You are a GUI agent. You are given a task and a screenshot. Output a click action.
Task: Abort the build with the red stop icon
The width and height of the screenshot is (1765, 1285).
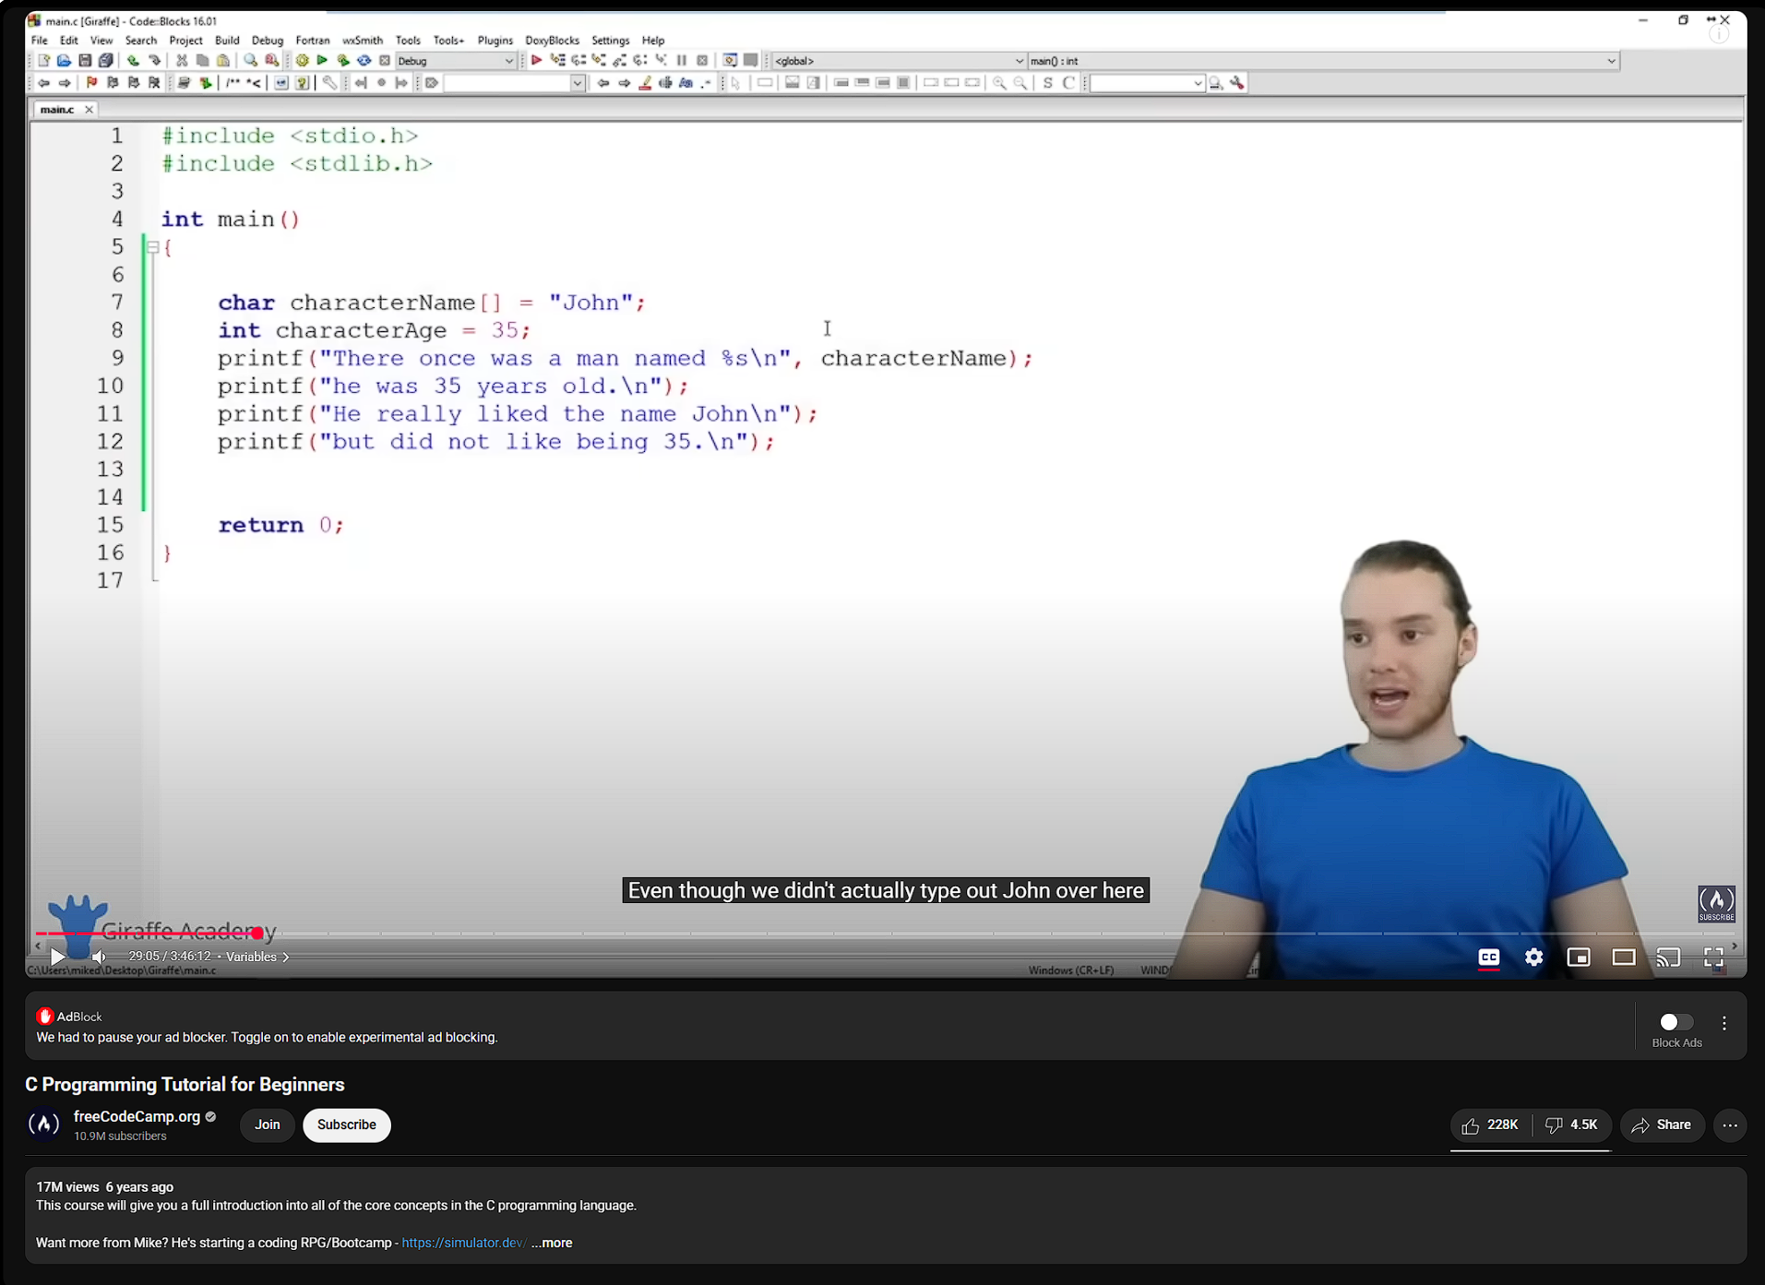tap(385, 60)
